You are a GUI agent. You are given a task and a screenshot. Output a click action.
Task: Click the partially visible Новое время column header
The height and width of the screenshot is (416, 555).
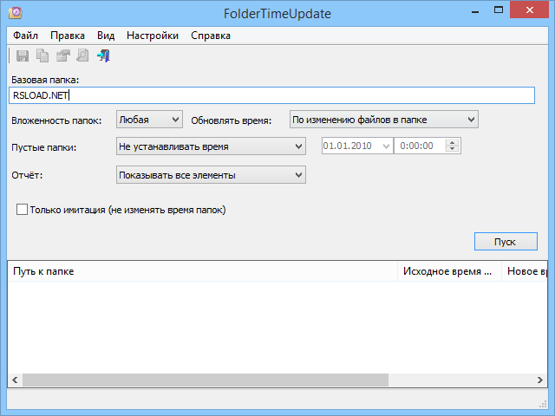tap(525, 271)
